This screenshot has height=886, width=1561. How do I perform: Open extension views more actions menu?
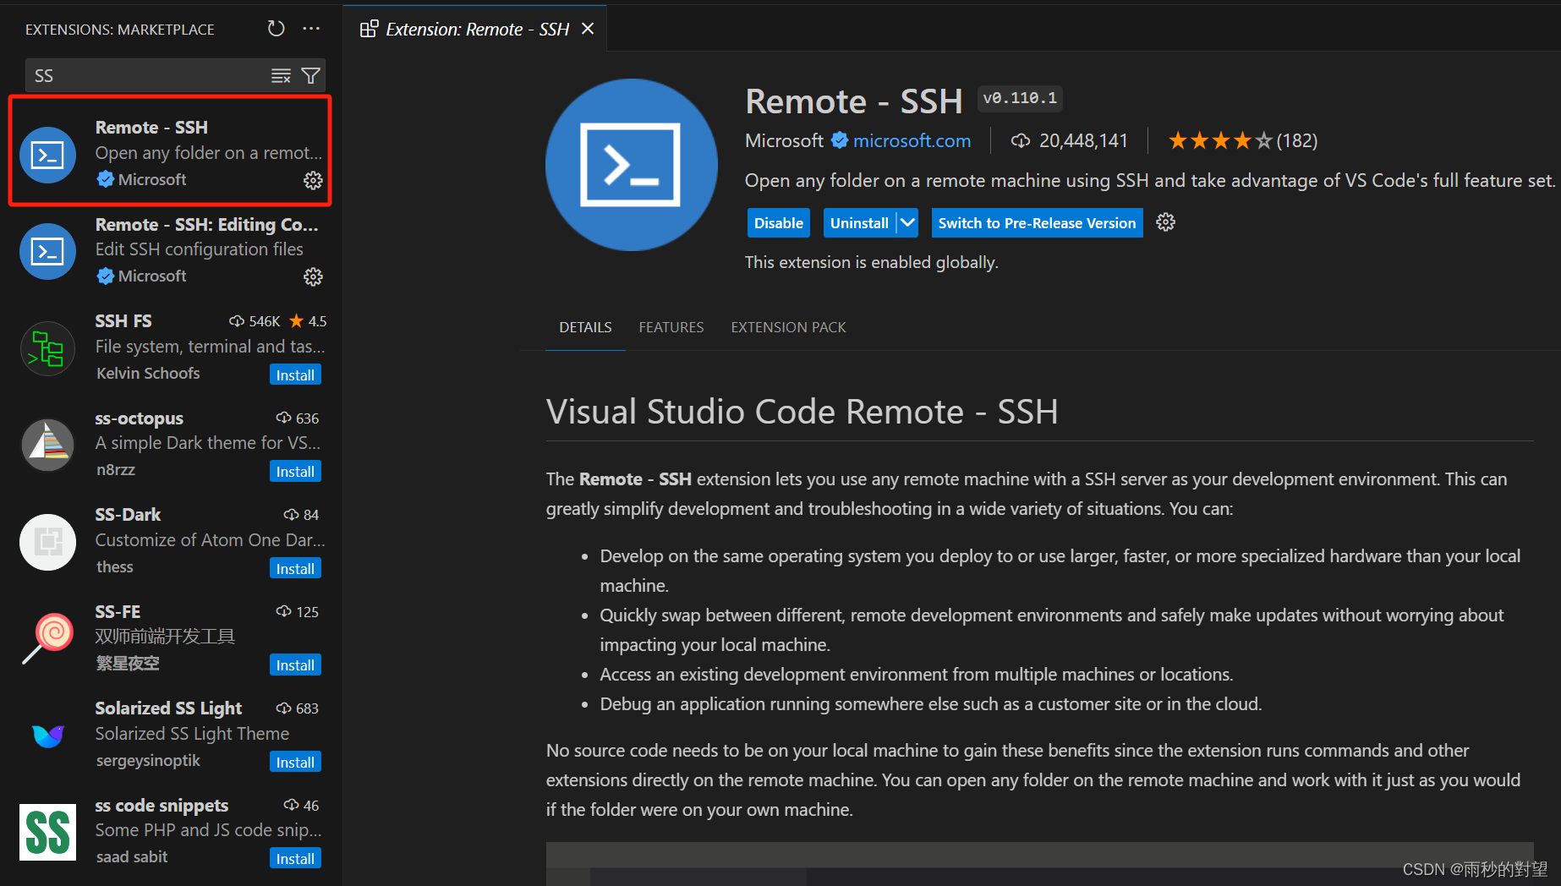310,28
